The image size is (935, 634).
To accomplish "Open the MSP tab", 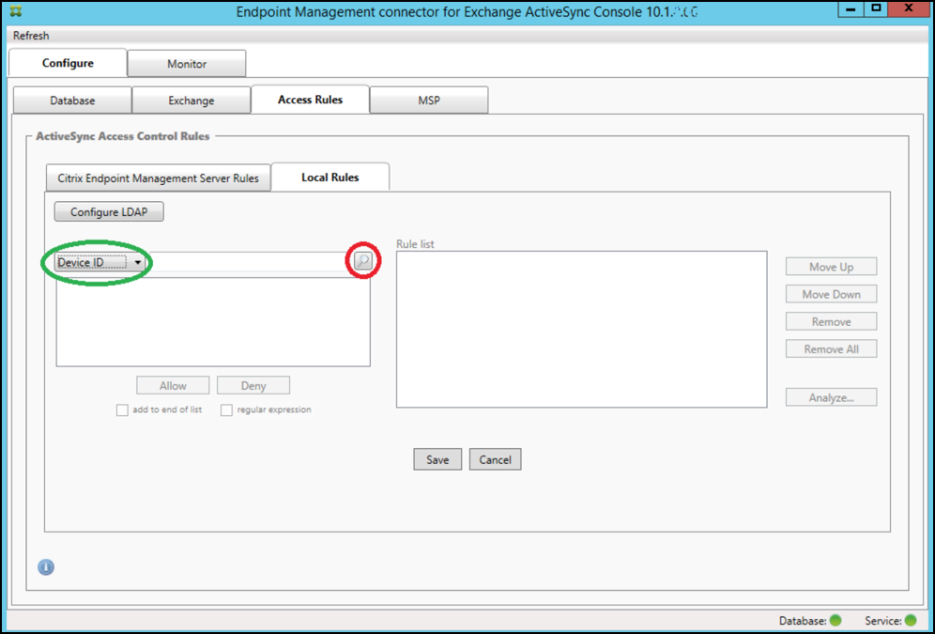I will (429, 101).
